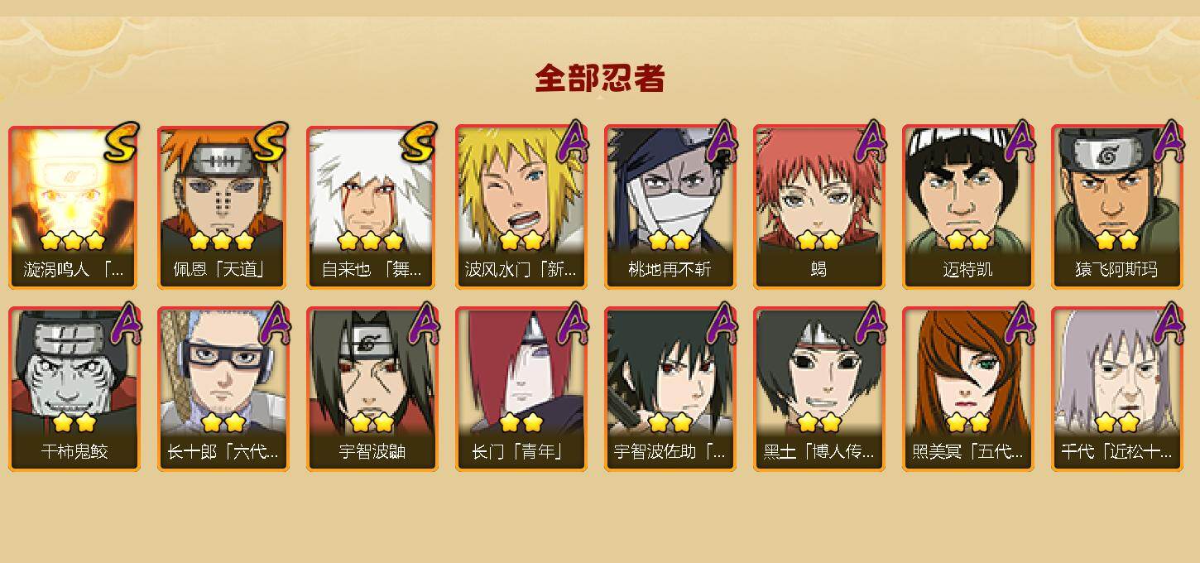Select the 波风水门 blond ninja portrait
Image resolution: width=1200 pixels, height=563 pixels.
coord(521,207)
